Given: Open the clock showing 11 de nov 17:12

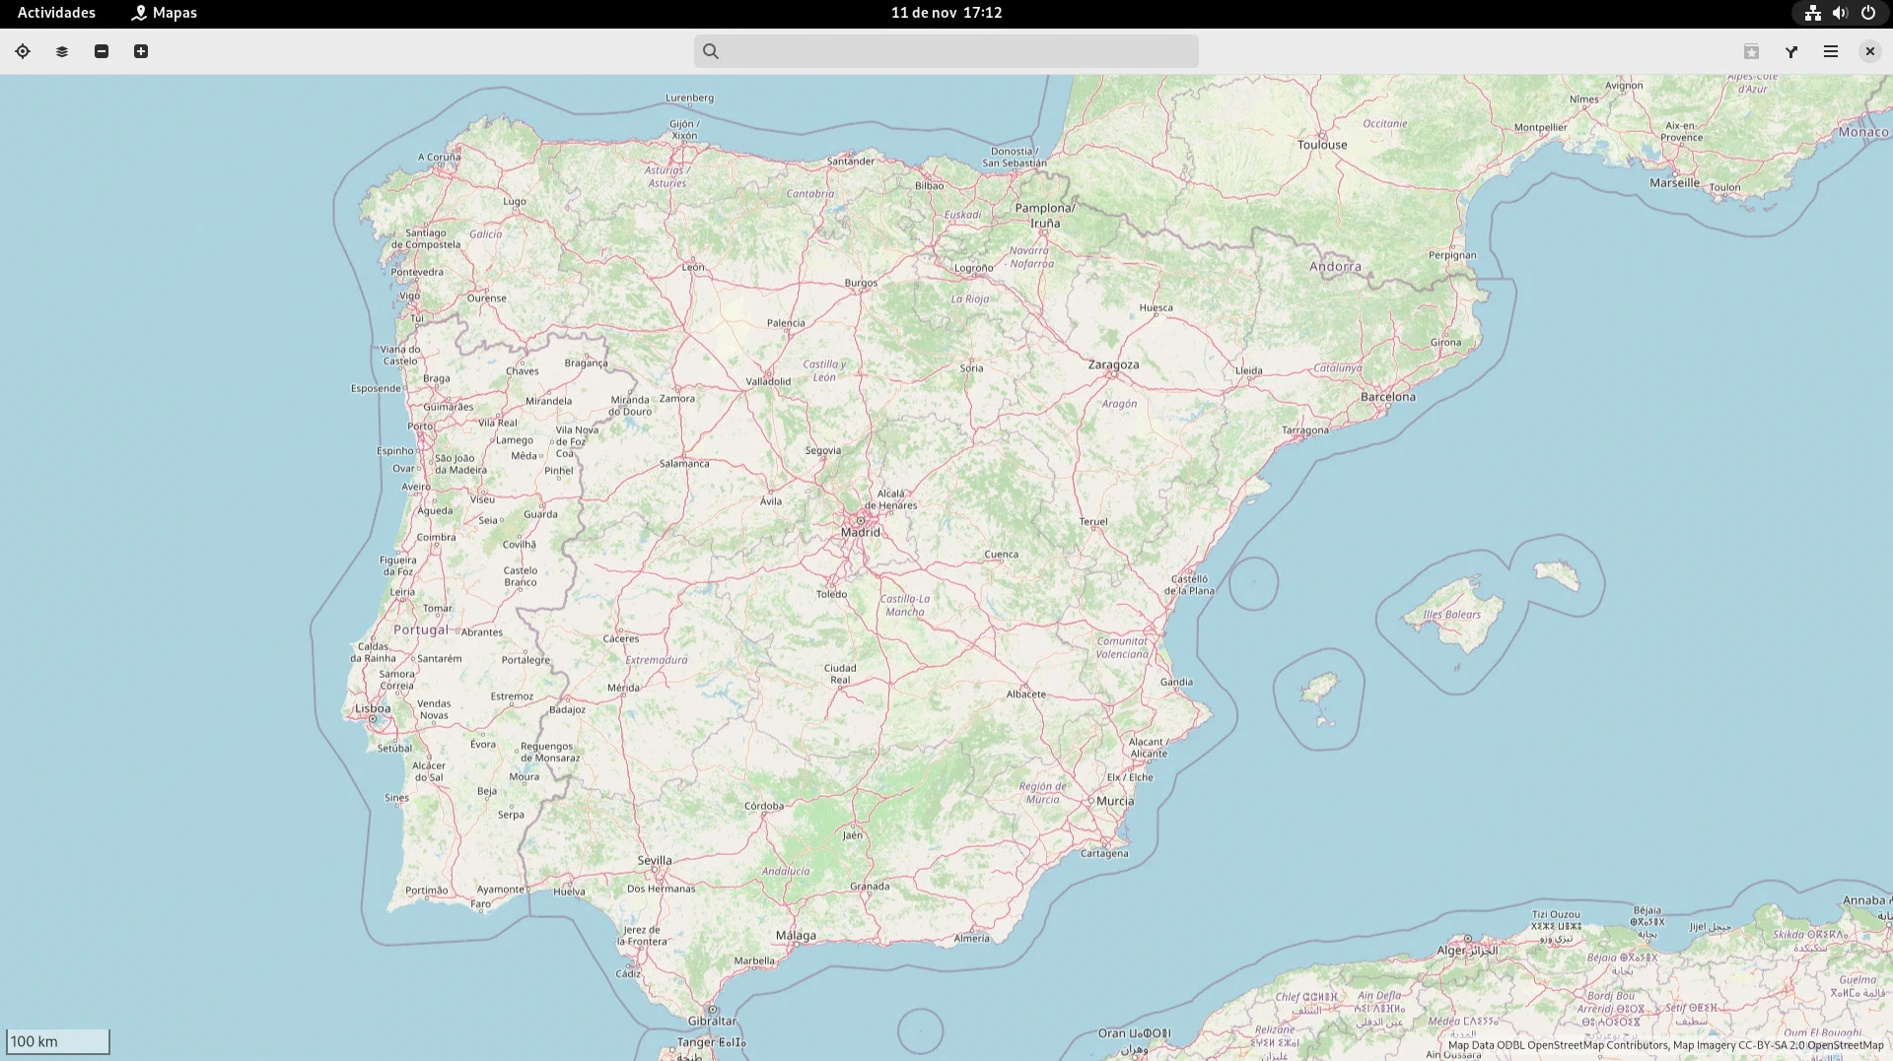Looking at the screenshot, I should (946, 13).
